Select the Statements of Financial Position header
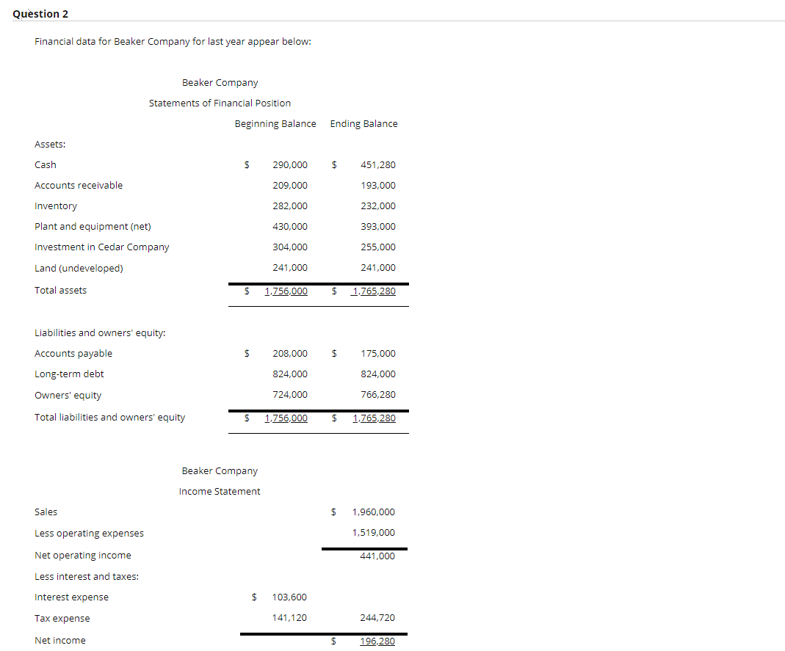The height and width of the screenshot is (651, 785). pyautogui.click(x=220, y=103)
